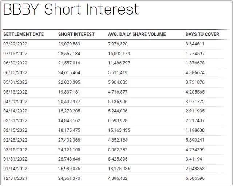Viewport: 233px width, 186px height.
Task: Click the BBBY Short Interest title
Action: [x=71, y=10]
